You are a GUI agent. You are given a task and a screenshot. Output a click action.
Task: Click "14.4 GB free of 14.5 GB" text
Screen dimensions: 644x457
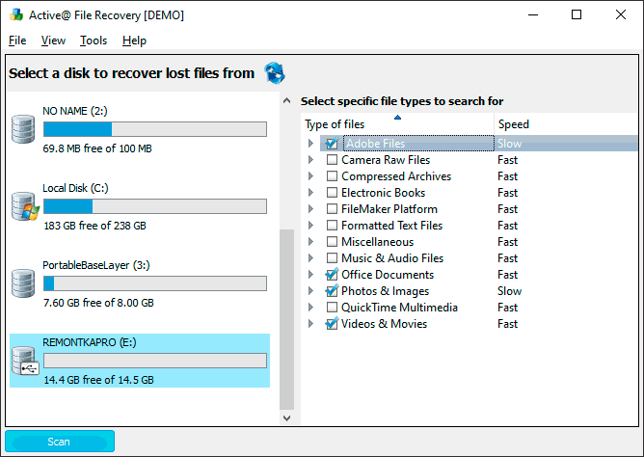point(98,380)
